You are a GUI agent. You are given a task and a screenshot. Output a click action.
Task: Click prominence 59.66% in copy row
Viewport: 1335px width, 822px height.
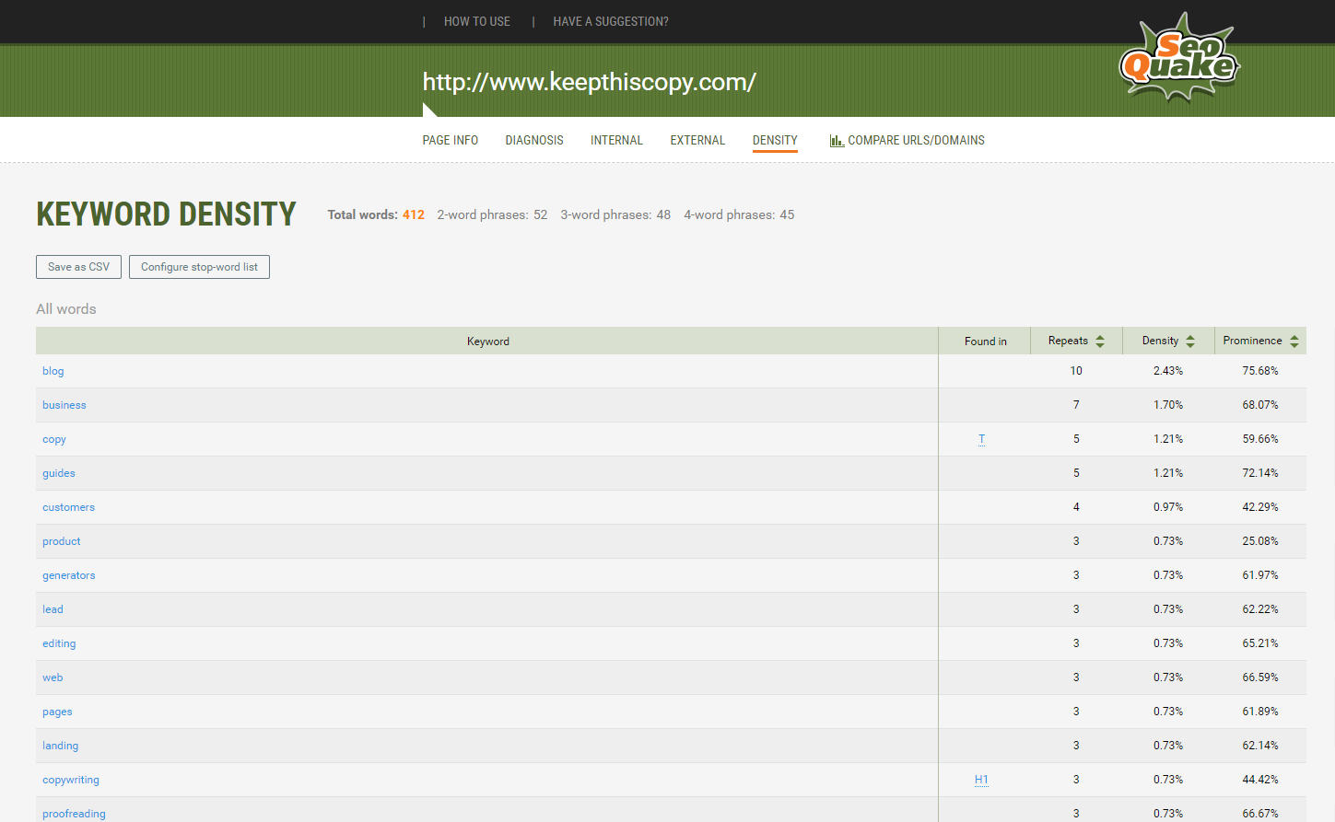click(1260, 439)
